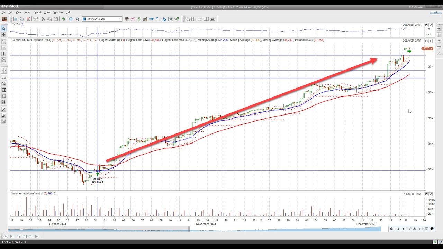The width and height of the screenshot is (443, 249).
Task: Open the View menu
Action: point(18,12)
